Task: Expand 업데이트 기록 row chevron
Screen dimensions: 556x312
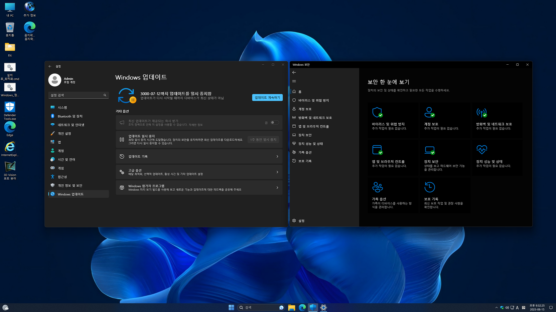Action: 277,157
